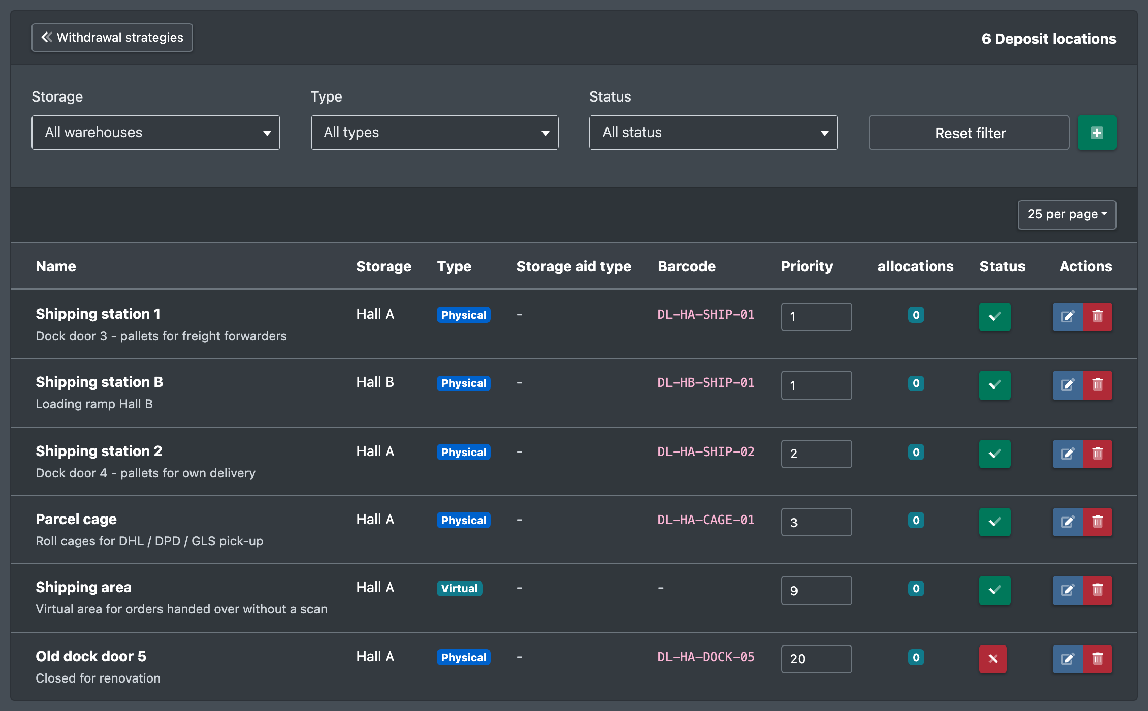Click the Parcel cage name
The height and width of the screenshot is (711, 1148).
pyautogui.click(x=76, y=519)
